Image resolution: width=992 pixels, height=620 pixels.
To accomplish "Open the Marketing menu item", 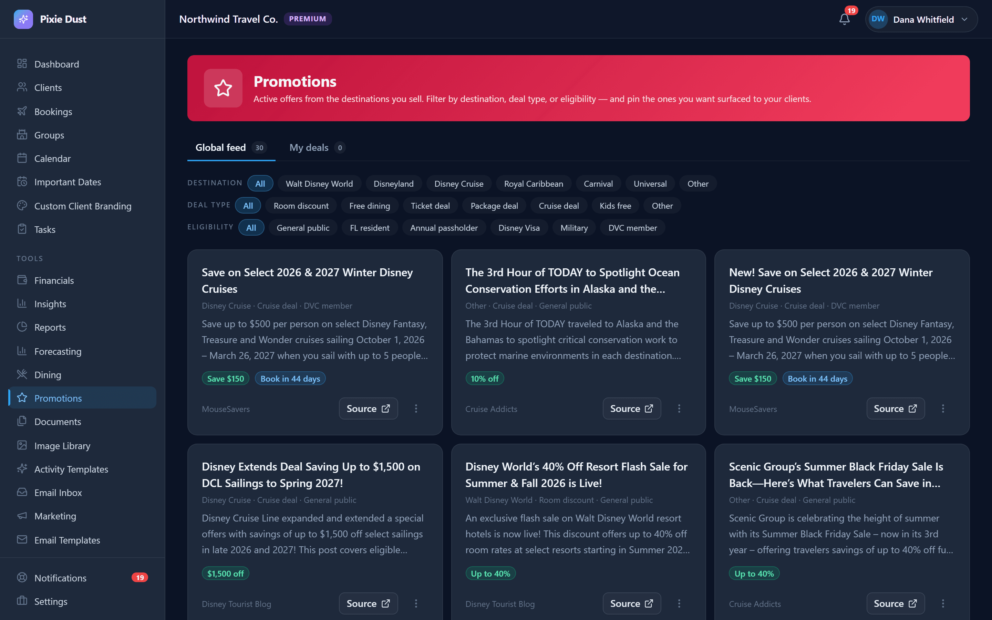I will click(x=82, y=516).
